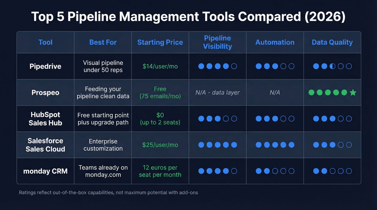This screenshot has height=210, width=377.
Task: Select the first filled dot in Pipedrive's Pipeline Visibility
Action: (x=201, y=66)
